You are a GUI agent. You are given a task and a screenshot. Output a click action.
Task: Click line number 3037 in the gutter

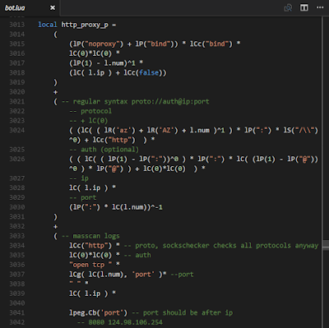pos(17,275)
